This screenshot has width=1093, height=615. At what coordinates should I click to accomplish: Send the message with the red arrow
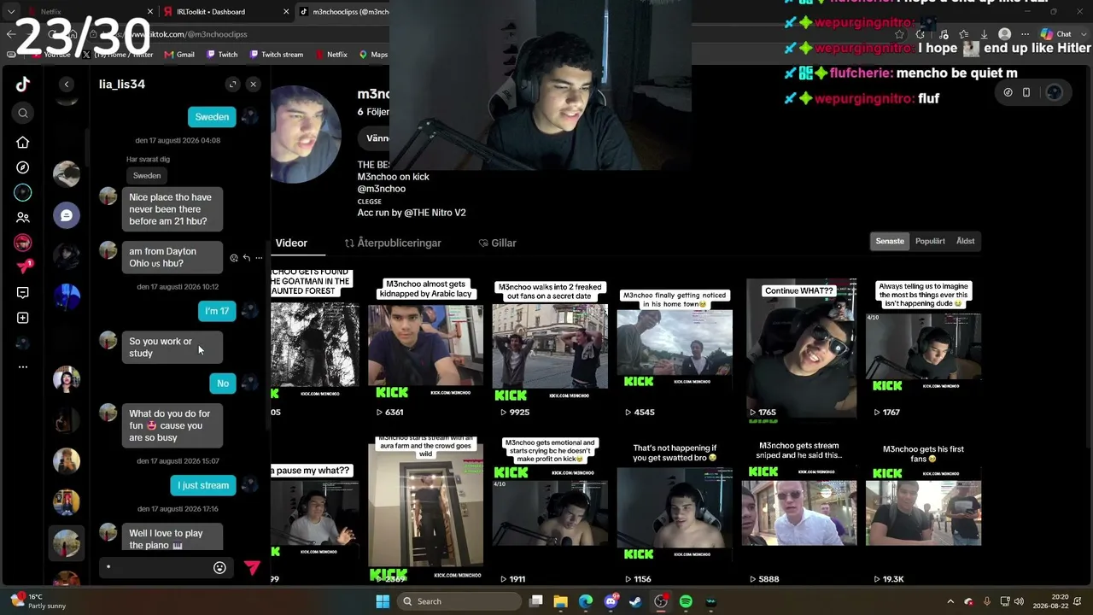coord(252,568)
